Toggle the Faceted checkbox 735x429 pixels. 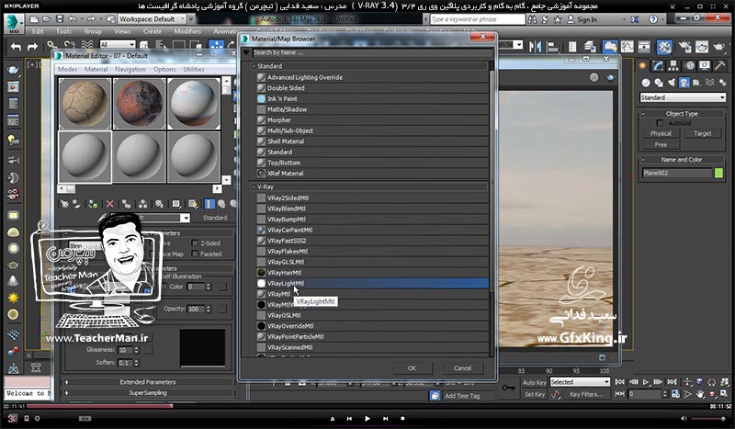click(195, 254)
